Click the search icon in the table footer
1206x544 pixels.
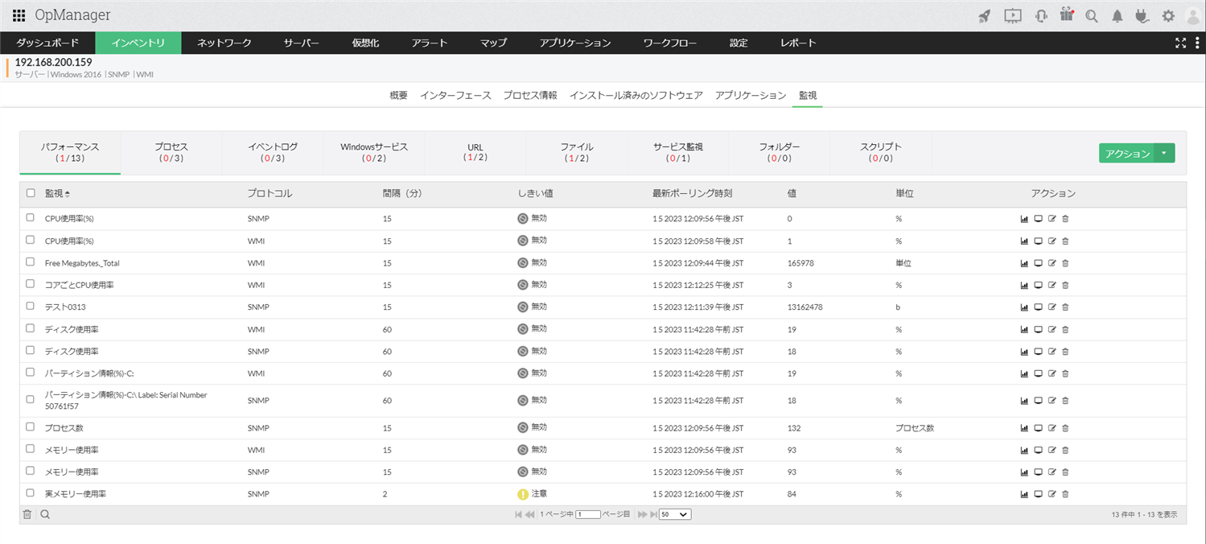point(45,515)
